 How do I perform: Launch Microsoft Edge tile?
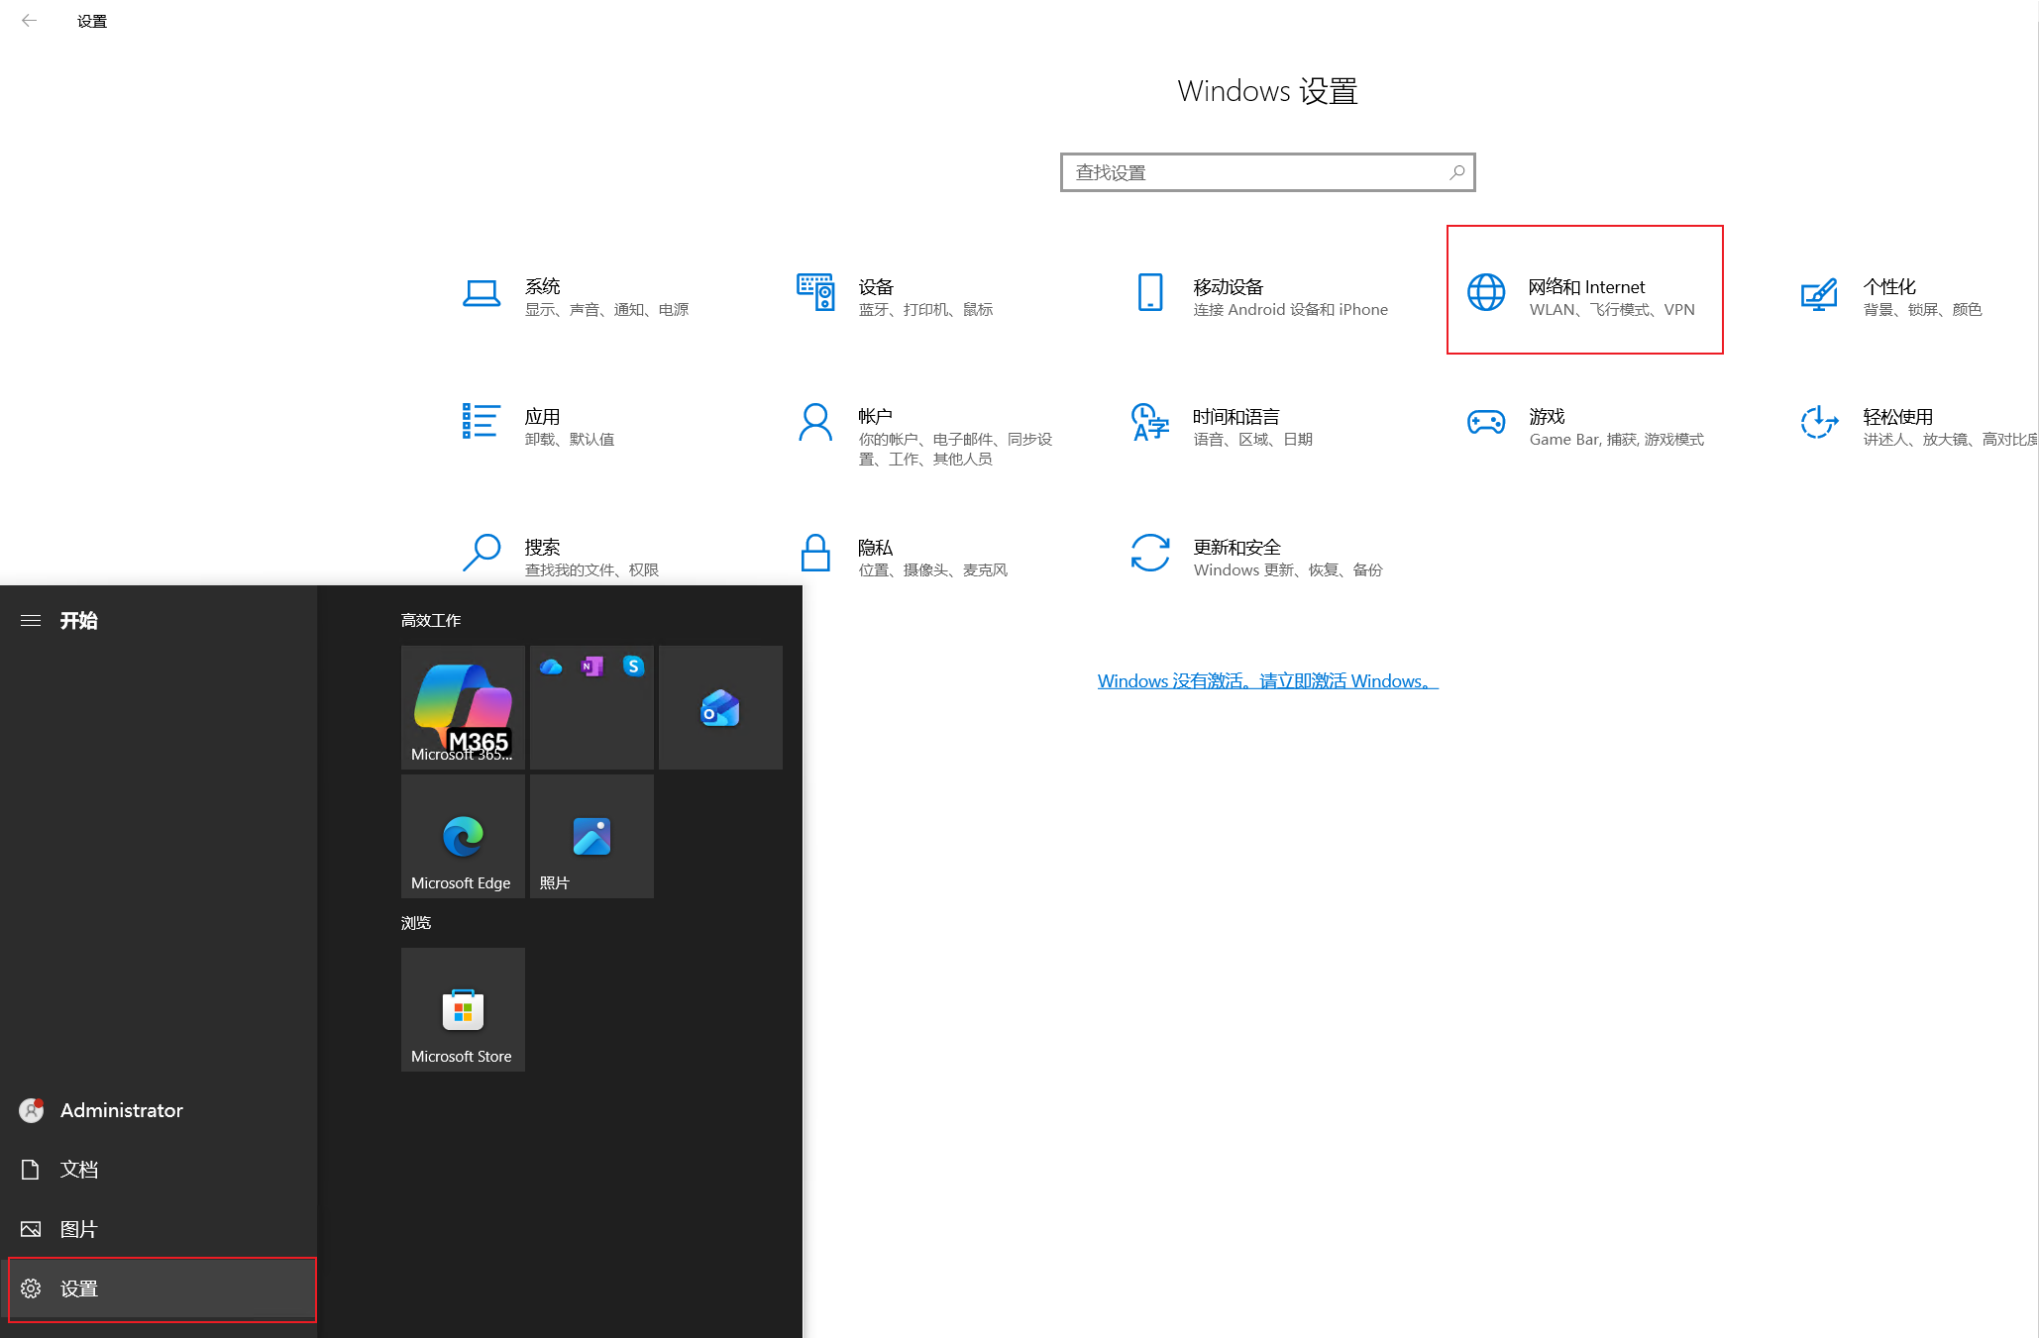coord(463,837)
